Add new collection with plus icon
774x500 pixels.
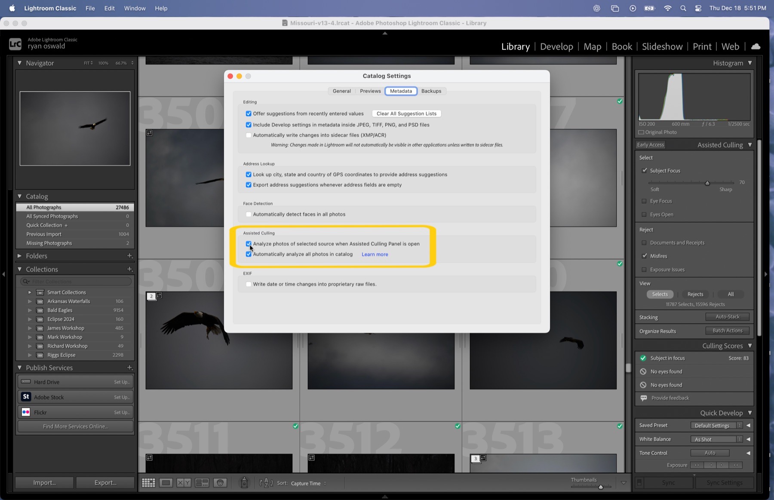pos(129,269)
